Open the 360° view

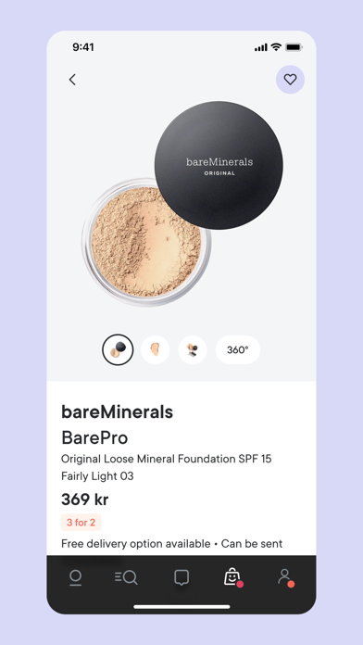tap(238, 349)
